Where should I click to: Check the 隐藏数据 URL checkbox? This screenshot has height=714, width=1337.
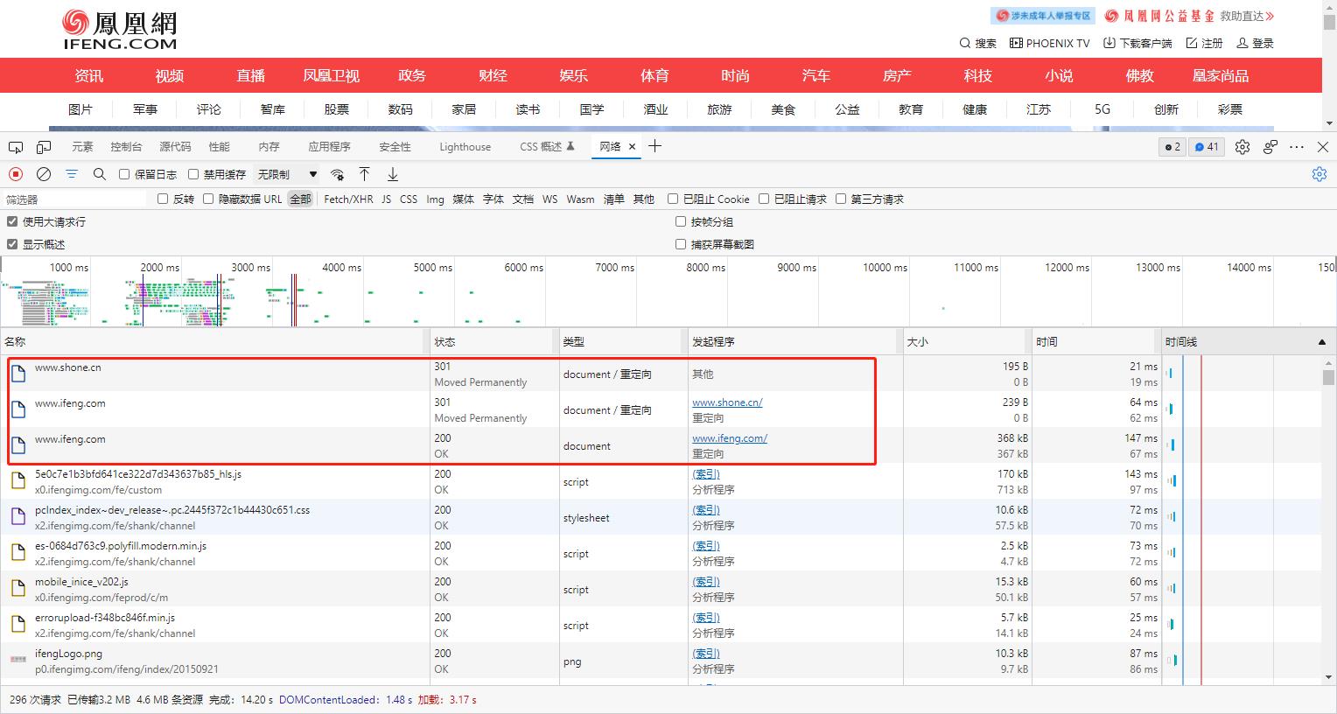pos(208,199)
